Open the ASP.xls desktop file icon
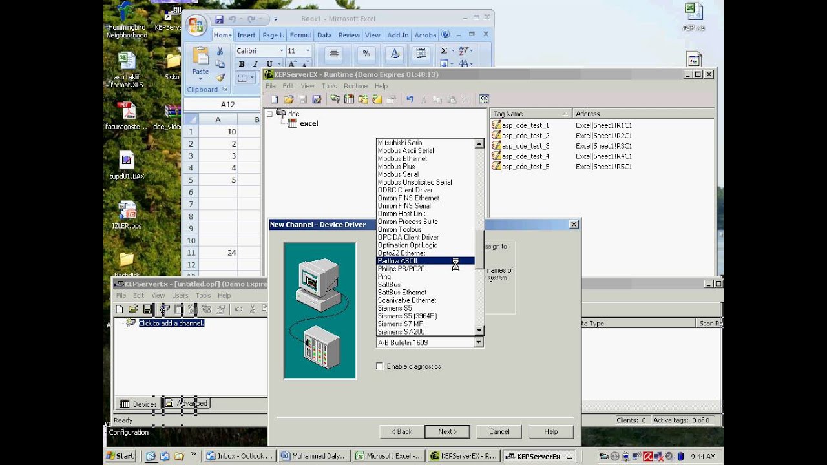The width and height of the screenshot is (827, 465). pyautogui.click(x=693, y=17)
